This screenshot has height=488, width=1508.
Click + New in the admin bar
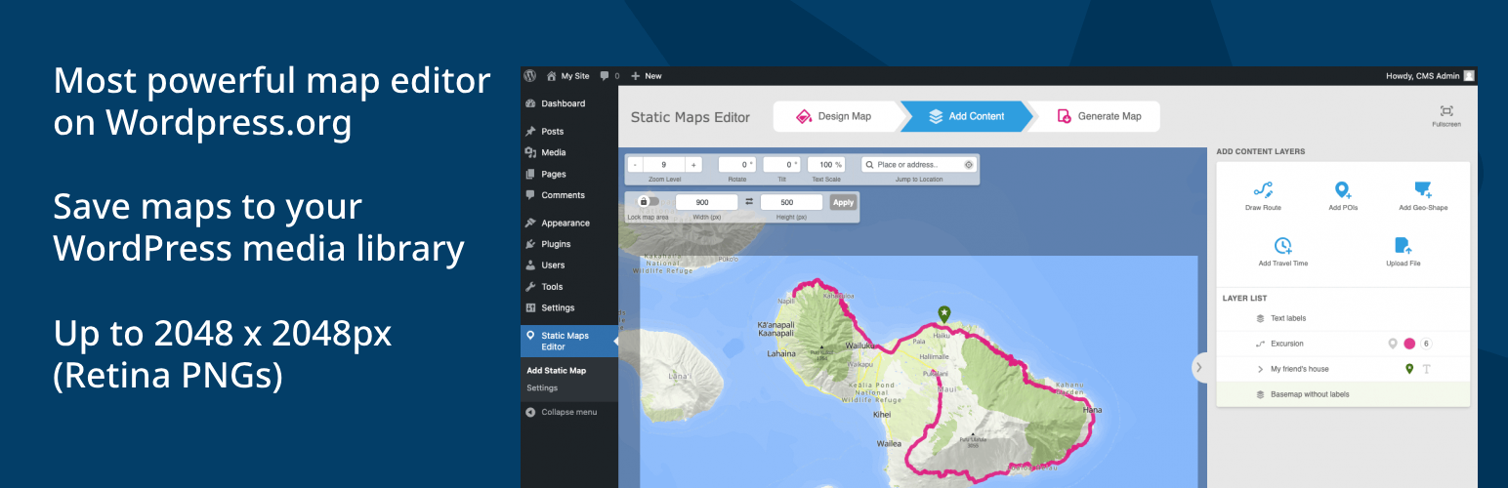(x=647, y=75)
